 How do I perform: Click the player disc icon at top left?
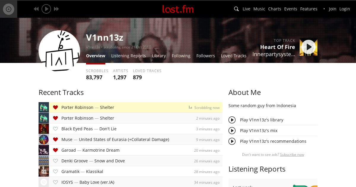pyautogui.click(x=9, y=9)
